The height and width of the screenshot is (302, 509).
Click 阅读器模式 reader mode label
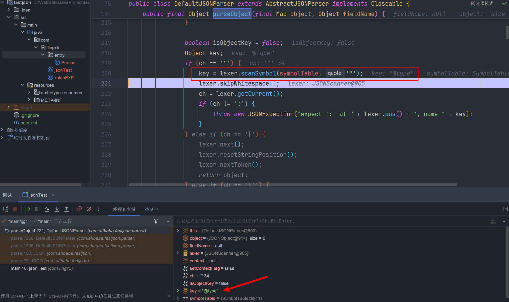482,4
